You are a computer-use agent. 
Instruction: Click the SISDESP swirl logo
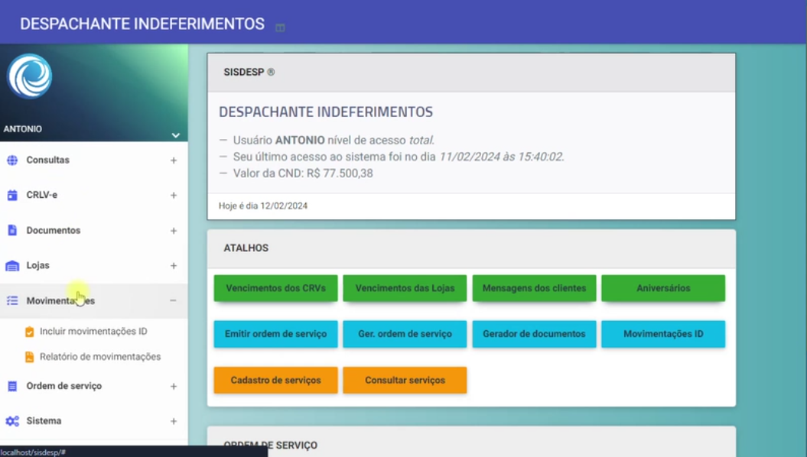tap(30, 76)
